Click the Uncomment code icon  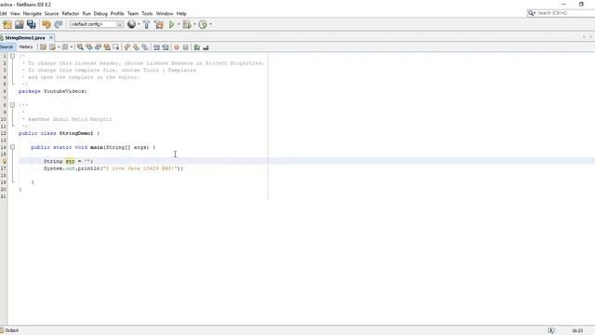coord(205,47)
